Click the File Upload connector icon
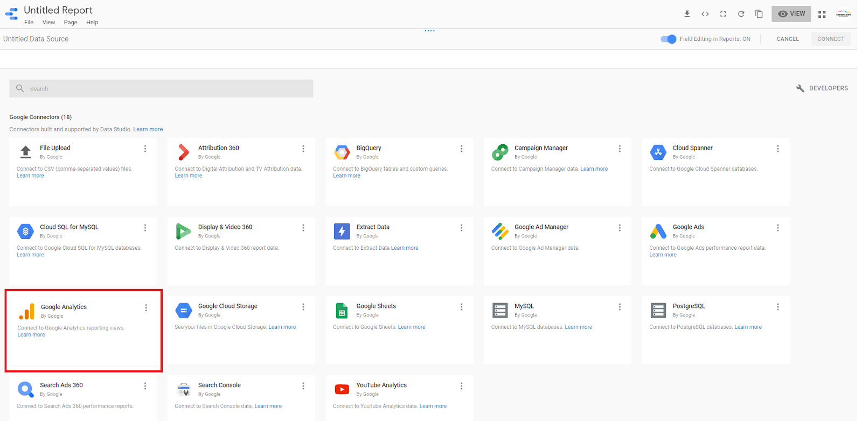Screen dimensions: 862x421 (25, 152)
